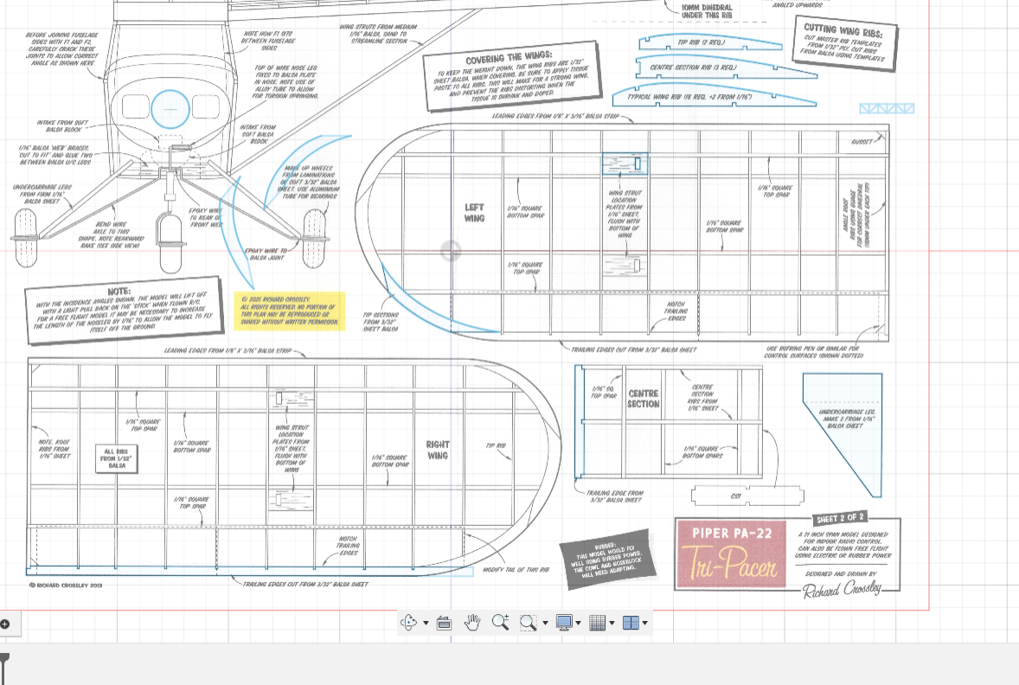Click the Grid and Snaps icon
The image size is (1019, 685).
[597, 623]
